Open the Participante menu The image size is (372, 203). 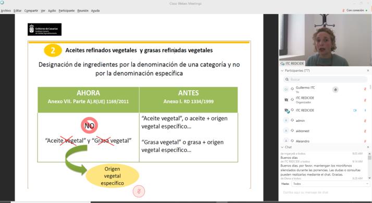pos(67,11)
